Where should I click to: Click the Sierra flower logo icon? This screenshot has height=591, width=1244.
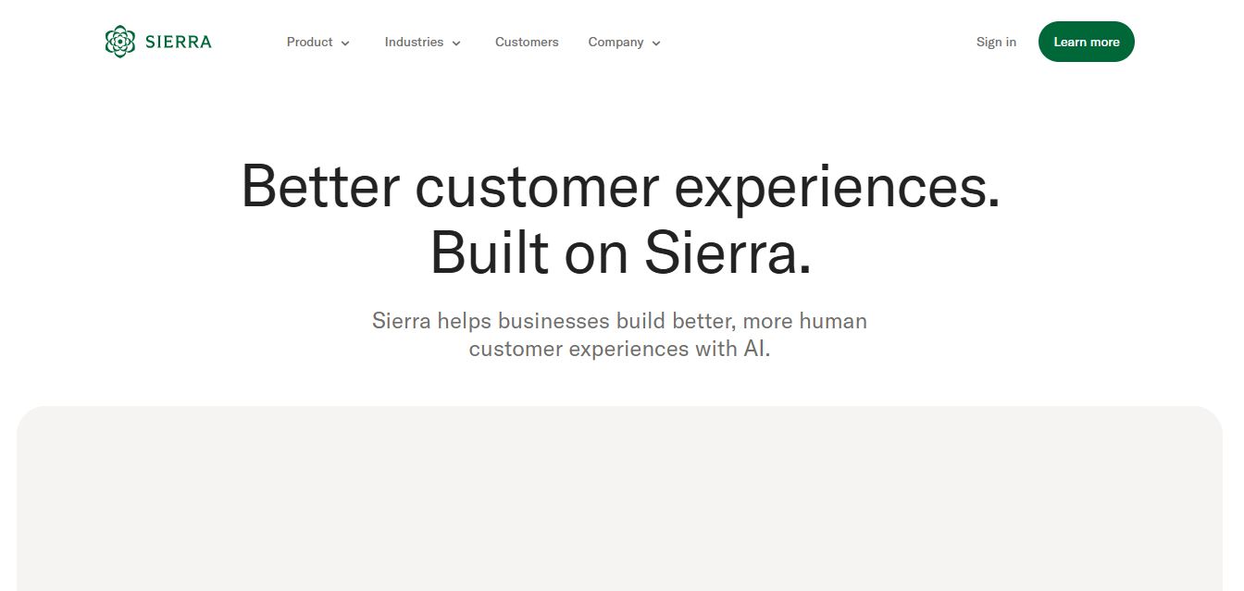(119, 42)
